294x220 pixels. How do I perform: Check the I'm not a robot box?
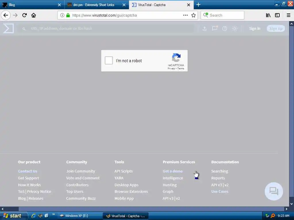pos(109,60)
